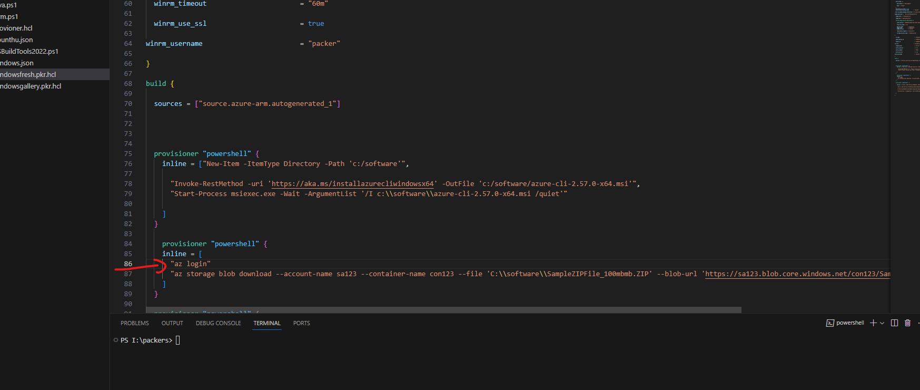Click the winrm_username key on line 64

click(174, 44)
